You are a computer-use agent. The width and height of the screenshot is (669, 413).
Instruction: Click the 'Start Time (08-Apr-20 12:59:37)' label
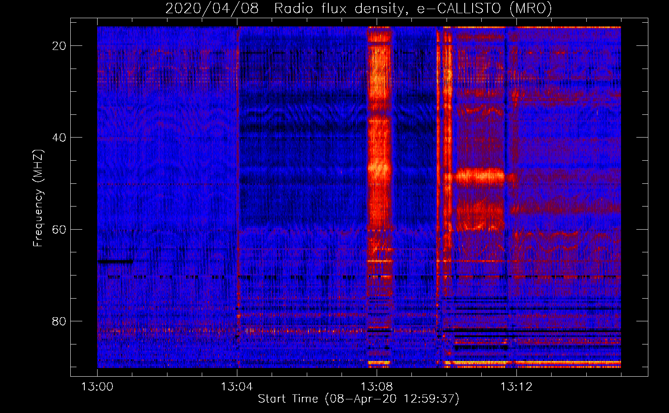point(358,399)
